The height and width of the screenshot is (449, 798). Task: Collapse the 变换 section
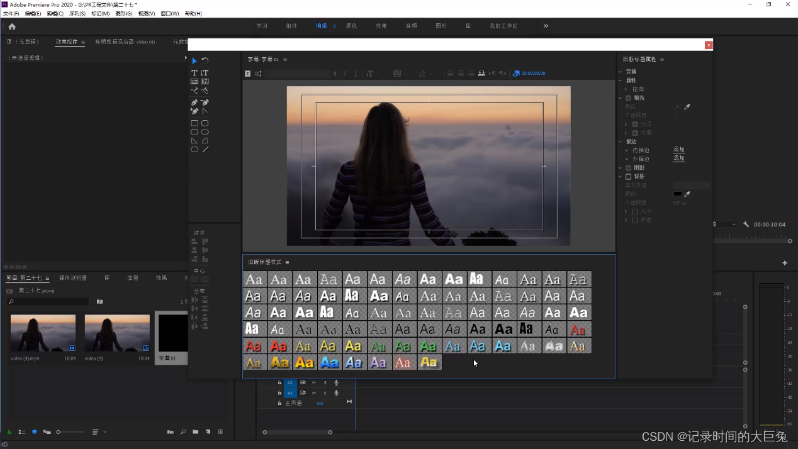coord(620,72)
